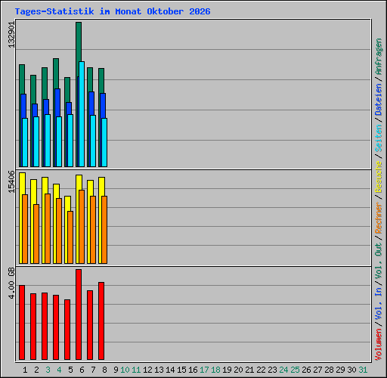Click the red Volumen bar for day 6

click(79, 314)
